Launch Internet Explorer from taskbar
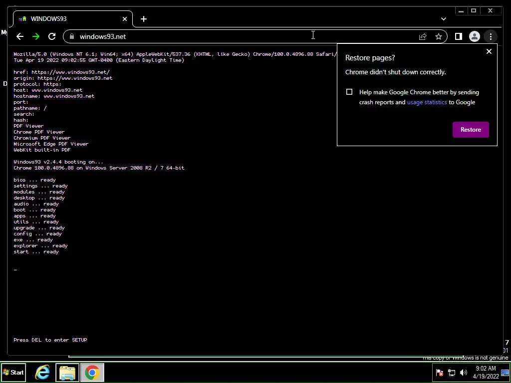The width and height of the screenshot is (511, 383). click(42, 372)
